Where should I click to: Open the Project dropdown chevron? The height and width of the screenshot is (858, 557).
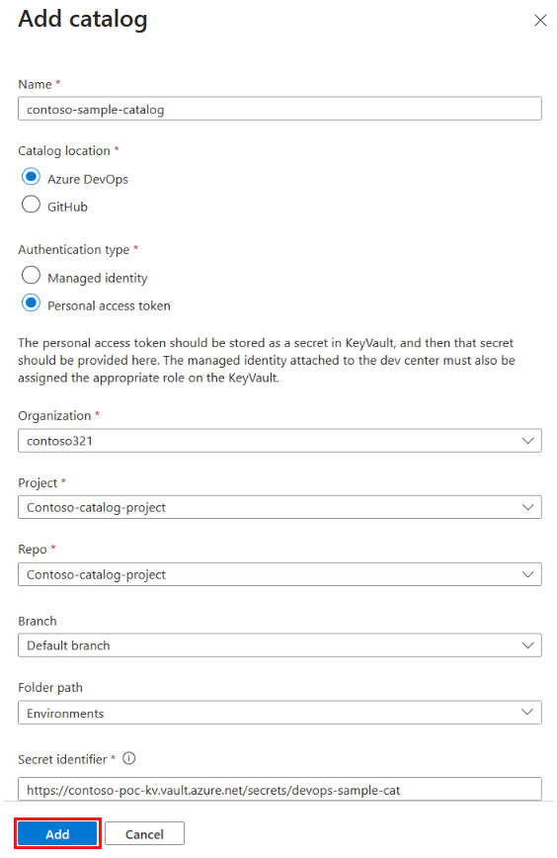click(527, 508)
